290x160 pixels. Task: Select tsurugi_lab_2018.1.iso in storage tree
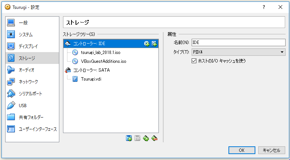click(x=111, y=52)
